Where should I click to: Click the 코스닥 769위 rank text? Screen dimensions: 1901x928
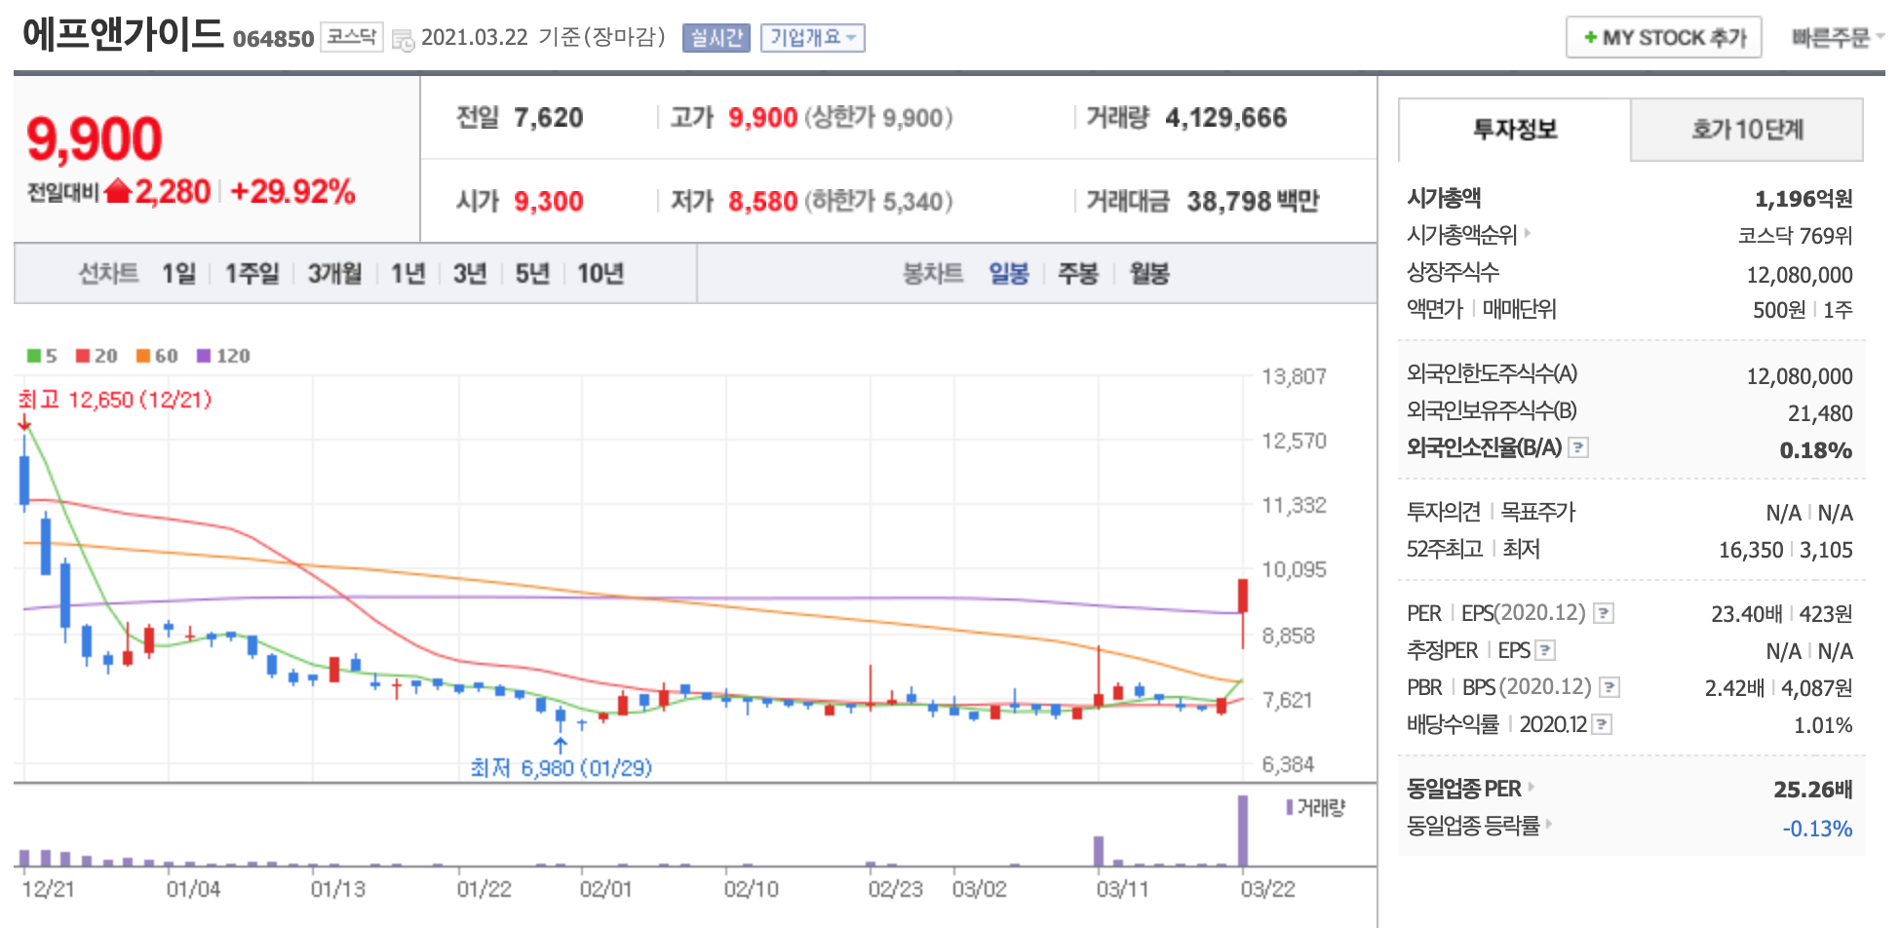[x=1795, y=237]
